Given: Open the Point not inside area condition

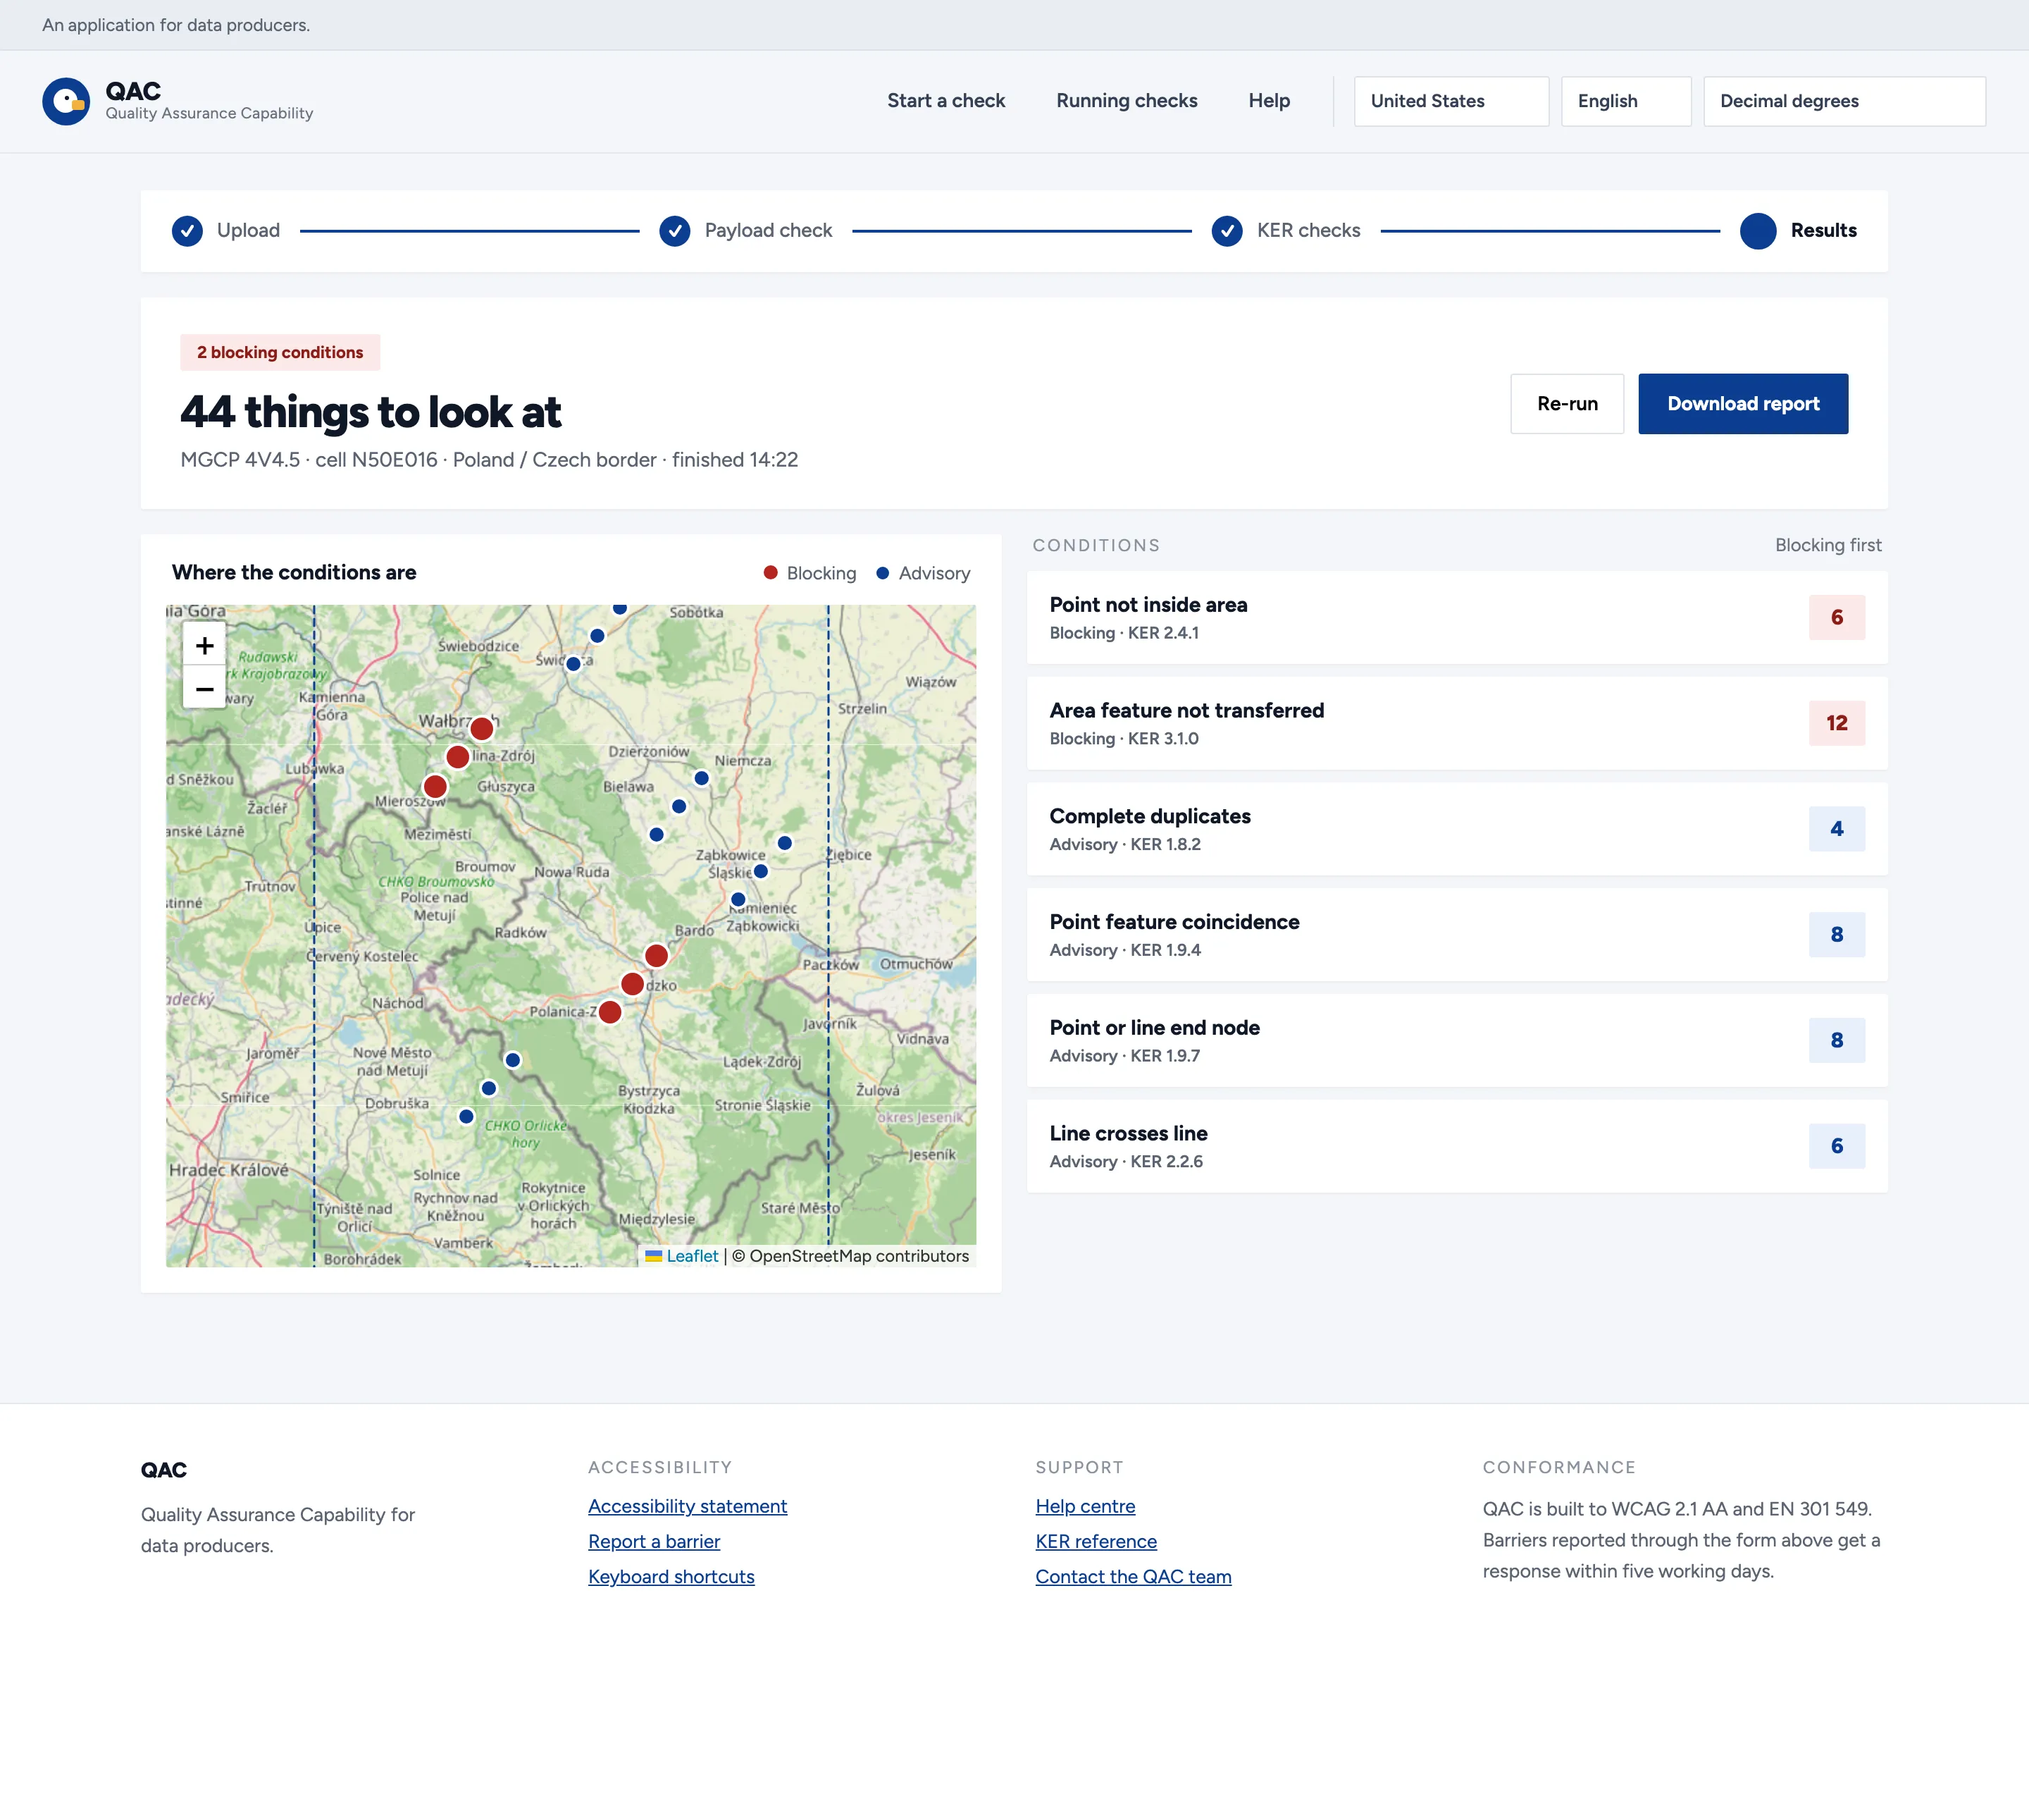Looking at the screenshot, I should [x=1456, y=617].
